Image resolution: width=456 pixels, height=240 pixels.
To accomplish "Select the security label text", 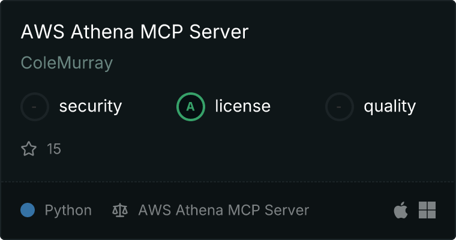I will tap(90, 107).
